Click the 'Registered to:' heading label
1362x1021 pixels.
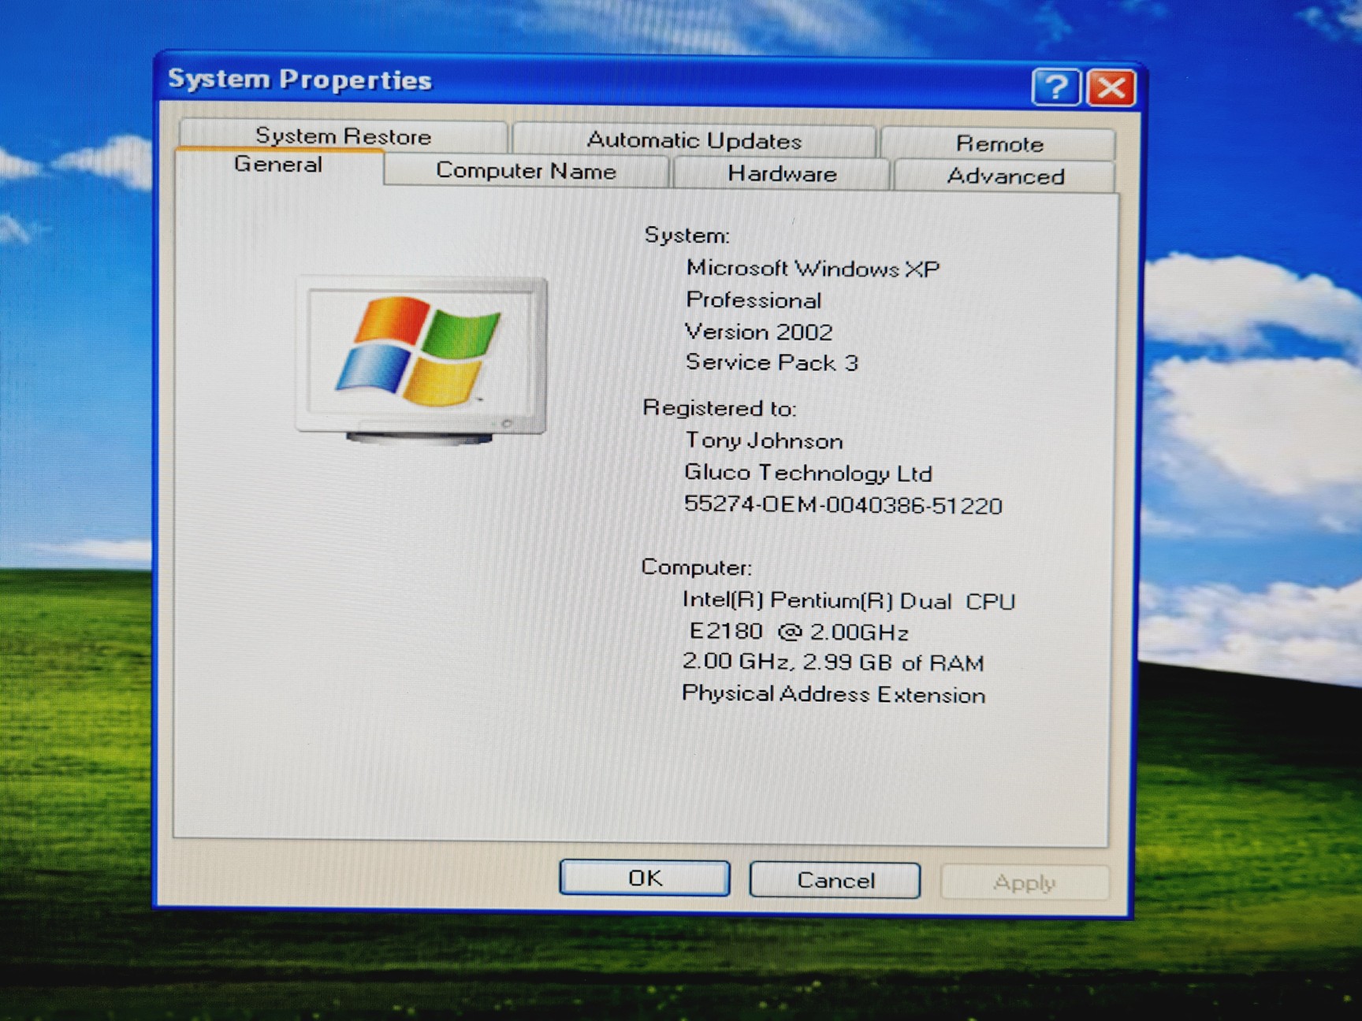719,408
